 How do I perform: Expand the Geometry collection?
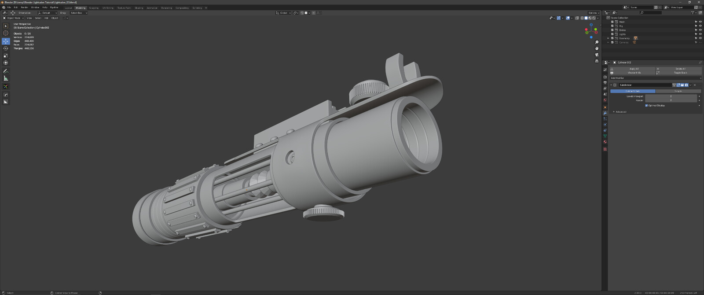(x=609, y=38)
